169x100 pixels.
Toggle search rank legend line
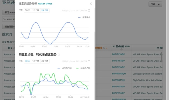84,17
